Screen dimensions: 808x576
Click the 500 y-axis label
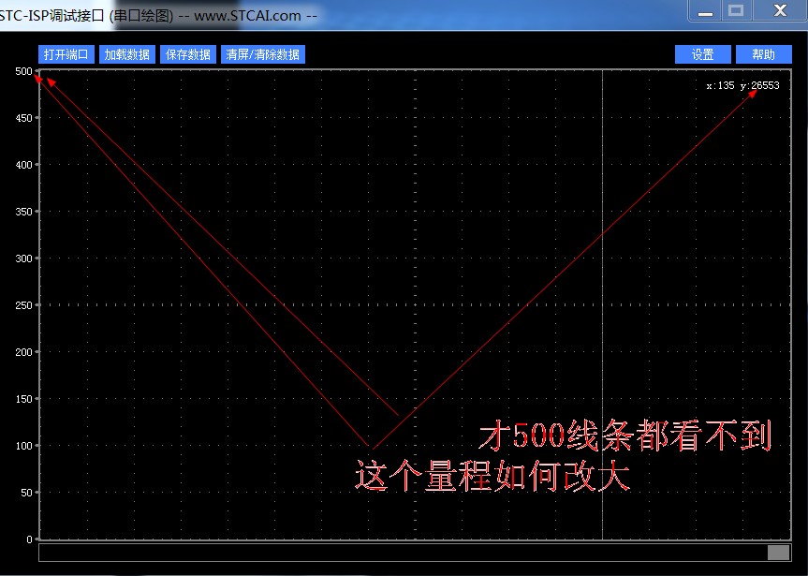23,71
